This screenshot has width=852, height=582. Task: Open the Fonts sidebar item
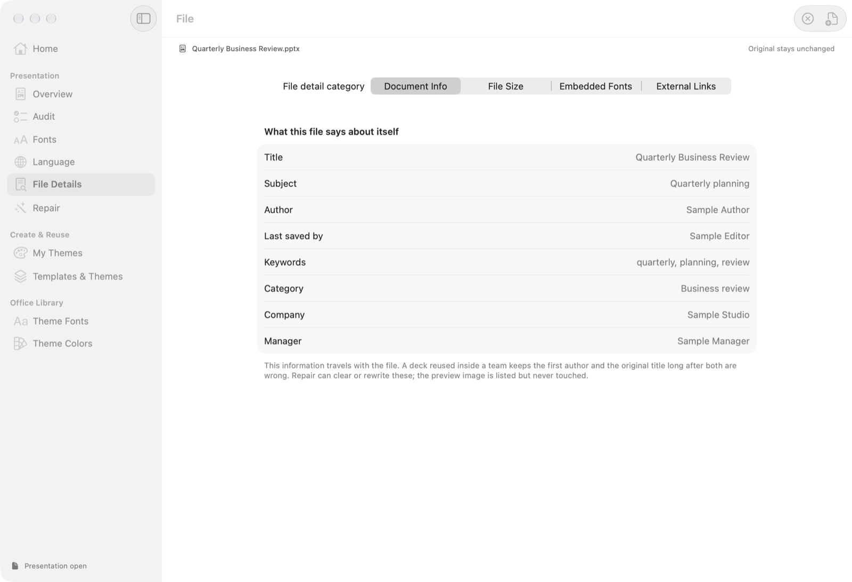coord(81,140)
